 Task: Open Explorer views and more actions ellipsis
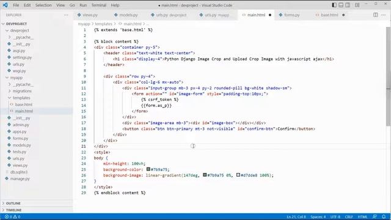tap(66, 15)
